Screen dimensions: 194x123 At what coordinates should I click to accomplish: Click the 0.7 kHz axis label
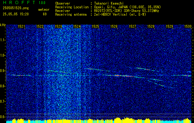point(2,101)
